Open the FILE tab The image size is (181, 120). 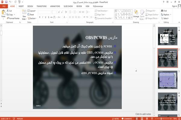tap(4, 6)
